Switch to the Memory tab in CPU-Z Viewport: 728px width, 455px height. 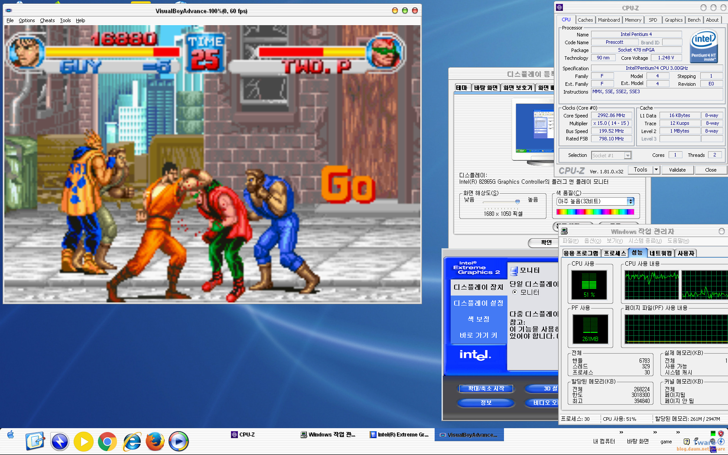[633, 20]
